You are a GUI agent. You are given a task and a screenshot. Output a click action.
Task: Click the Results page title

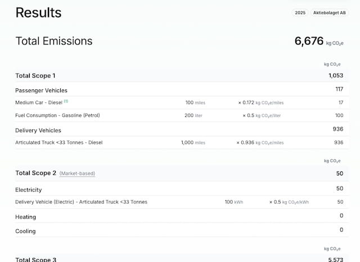point(38,12)
